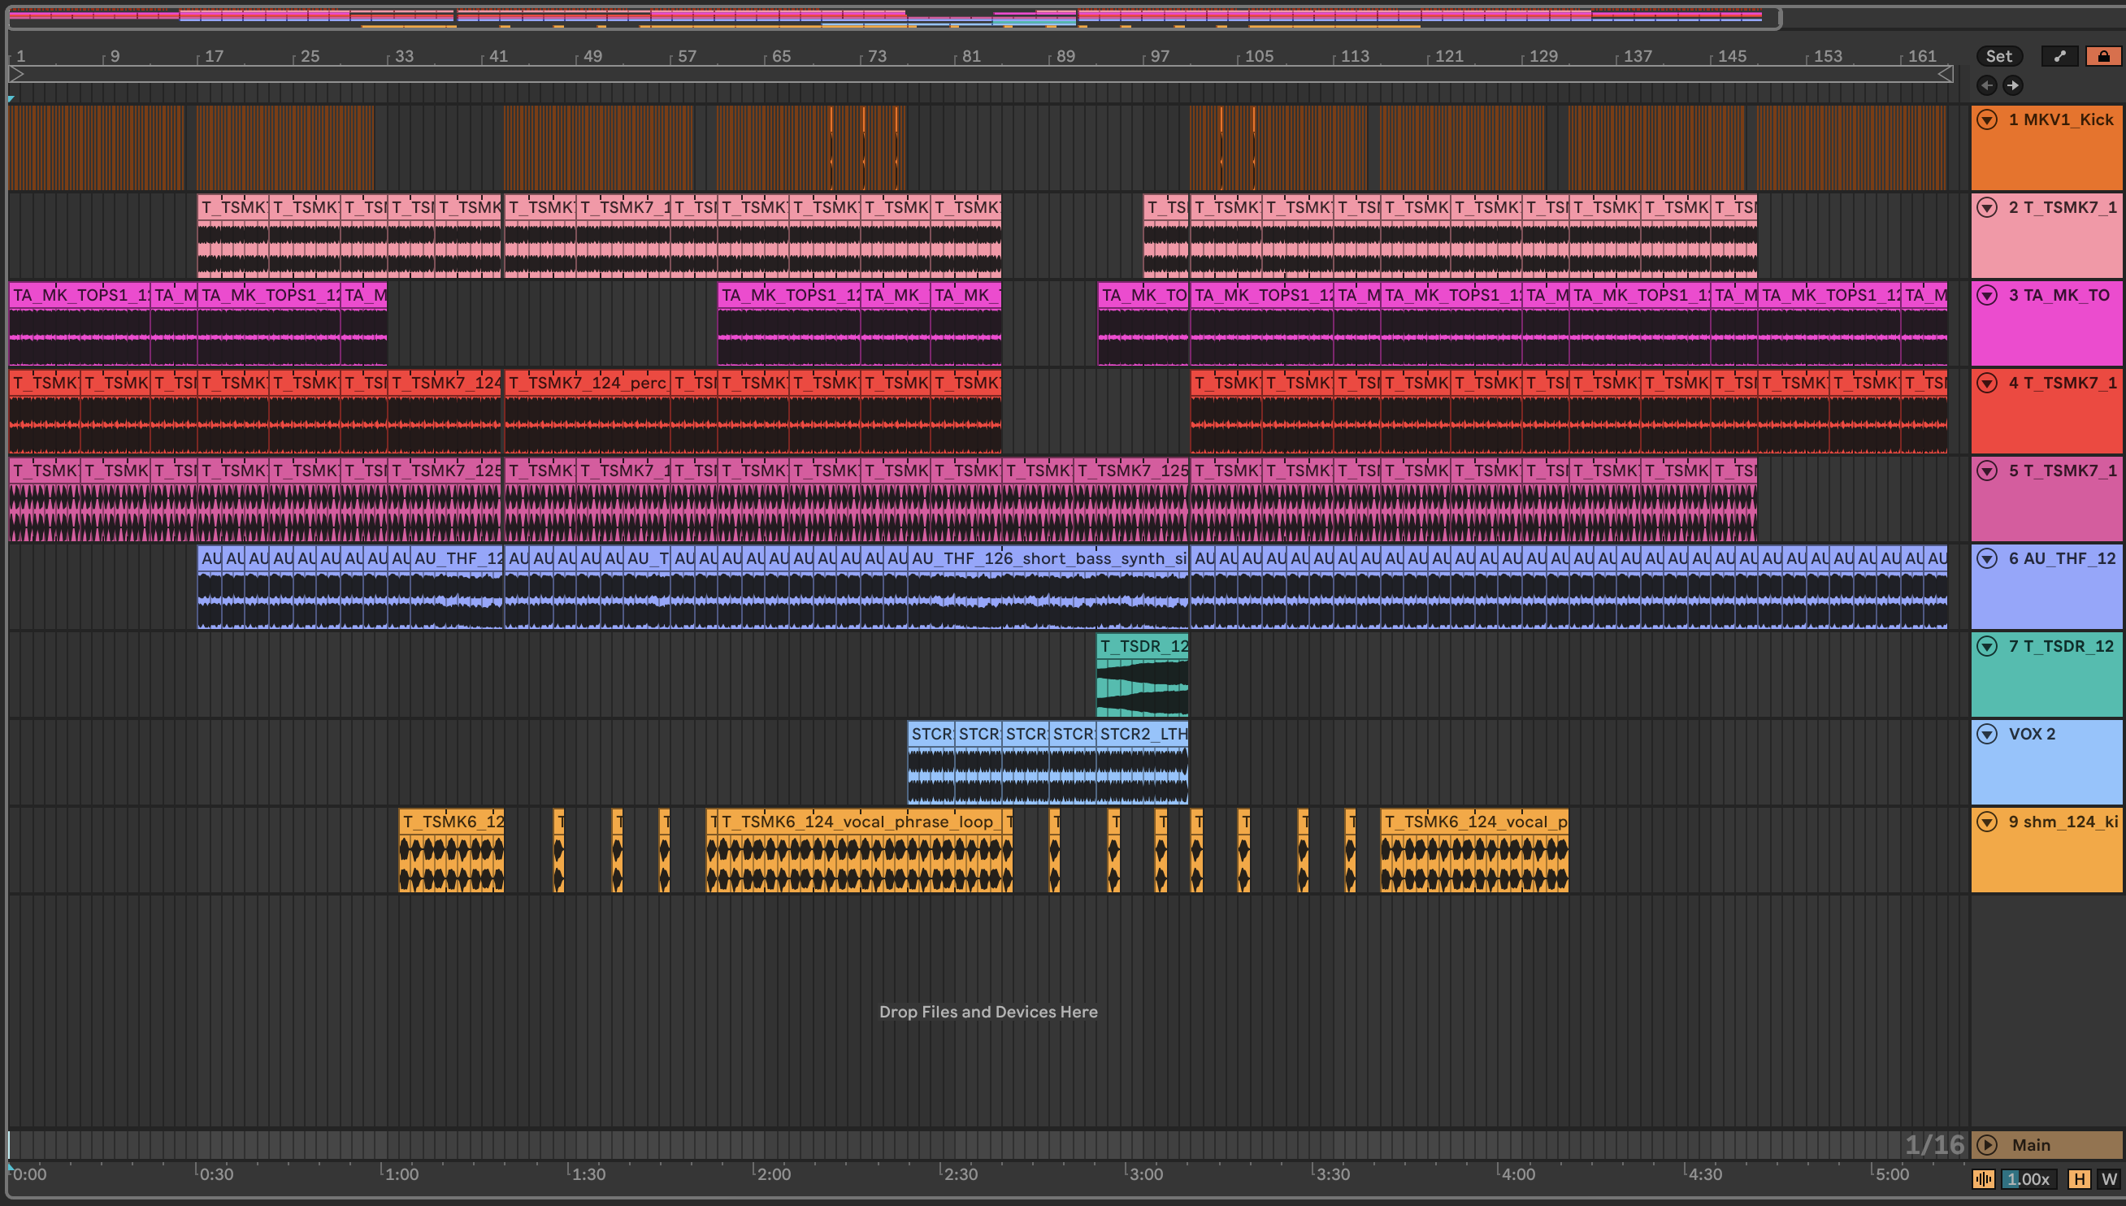2126x1206 pixels.
Task: Click the loop brace start marker
Action: tap(16, 75)
